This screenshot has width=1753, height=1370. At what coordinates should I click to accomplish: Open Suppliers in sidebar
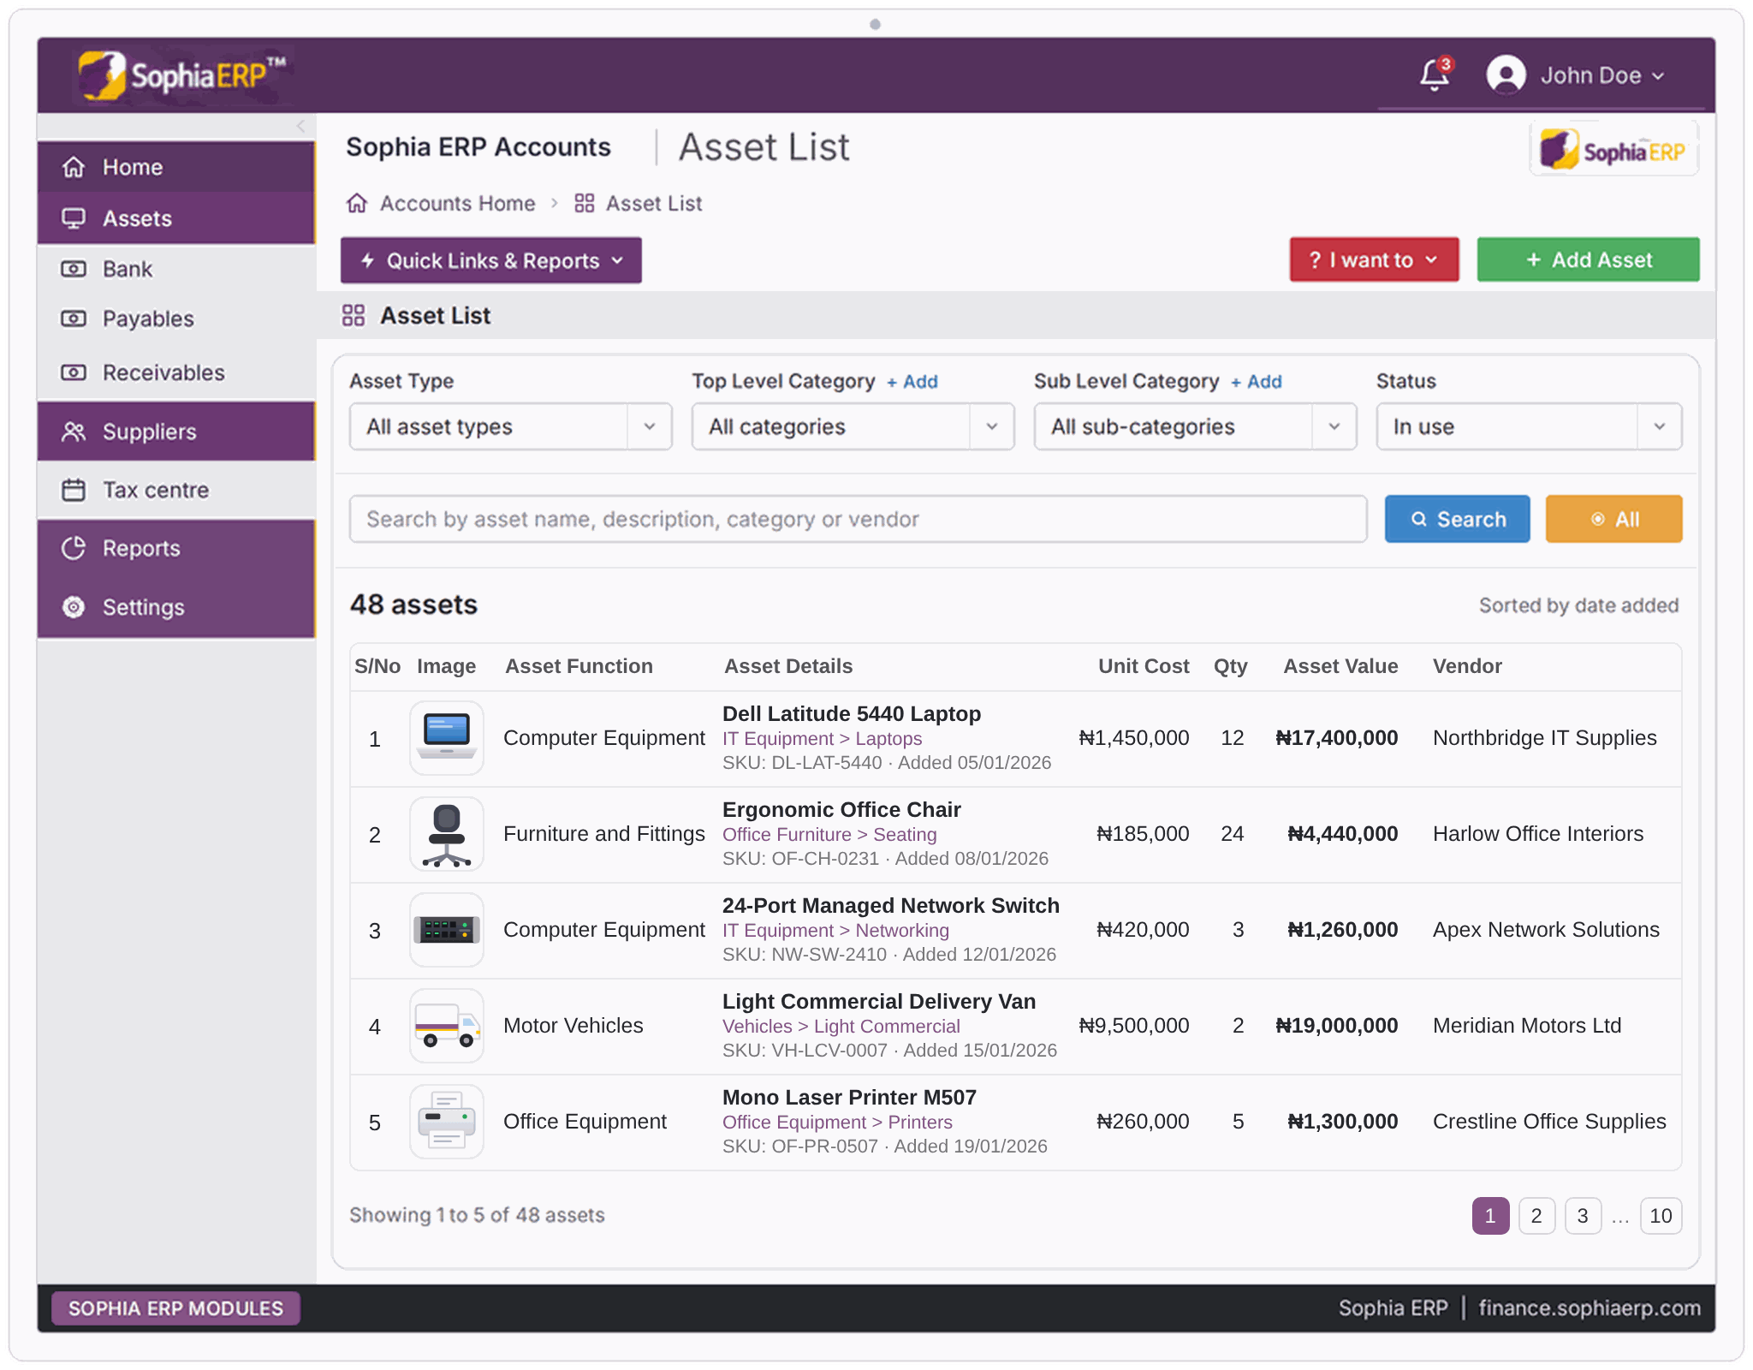tap(176, 432)
